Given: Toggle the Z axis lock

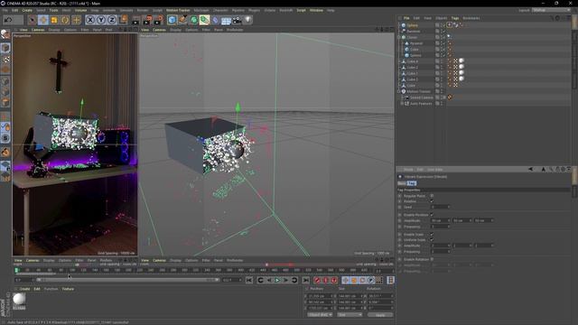Looking at the screenshot, I should tap(112, 20).
